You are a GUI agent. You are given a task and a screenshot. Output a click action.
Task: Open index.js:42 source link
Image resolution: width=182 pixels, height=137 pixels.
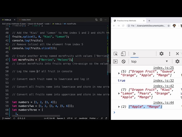point(164,86)
